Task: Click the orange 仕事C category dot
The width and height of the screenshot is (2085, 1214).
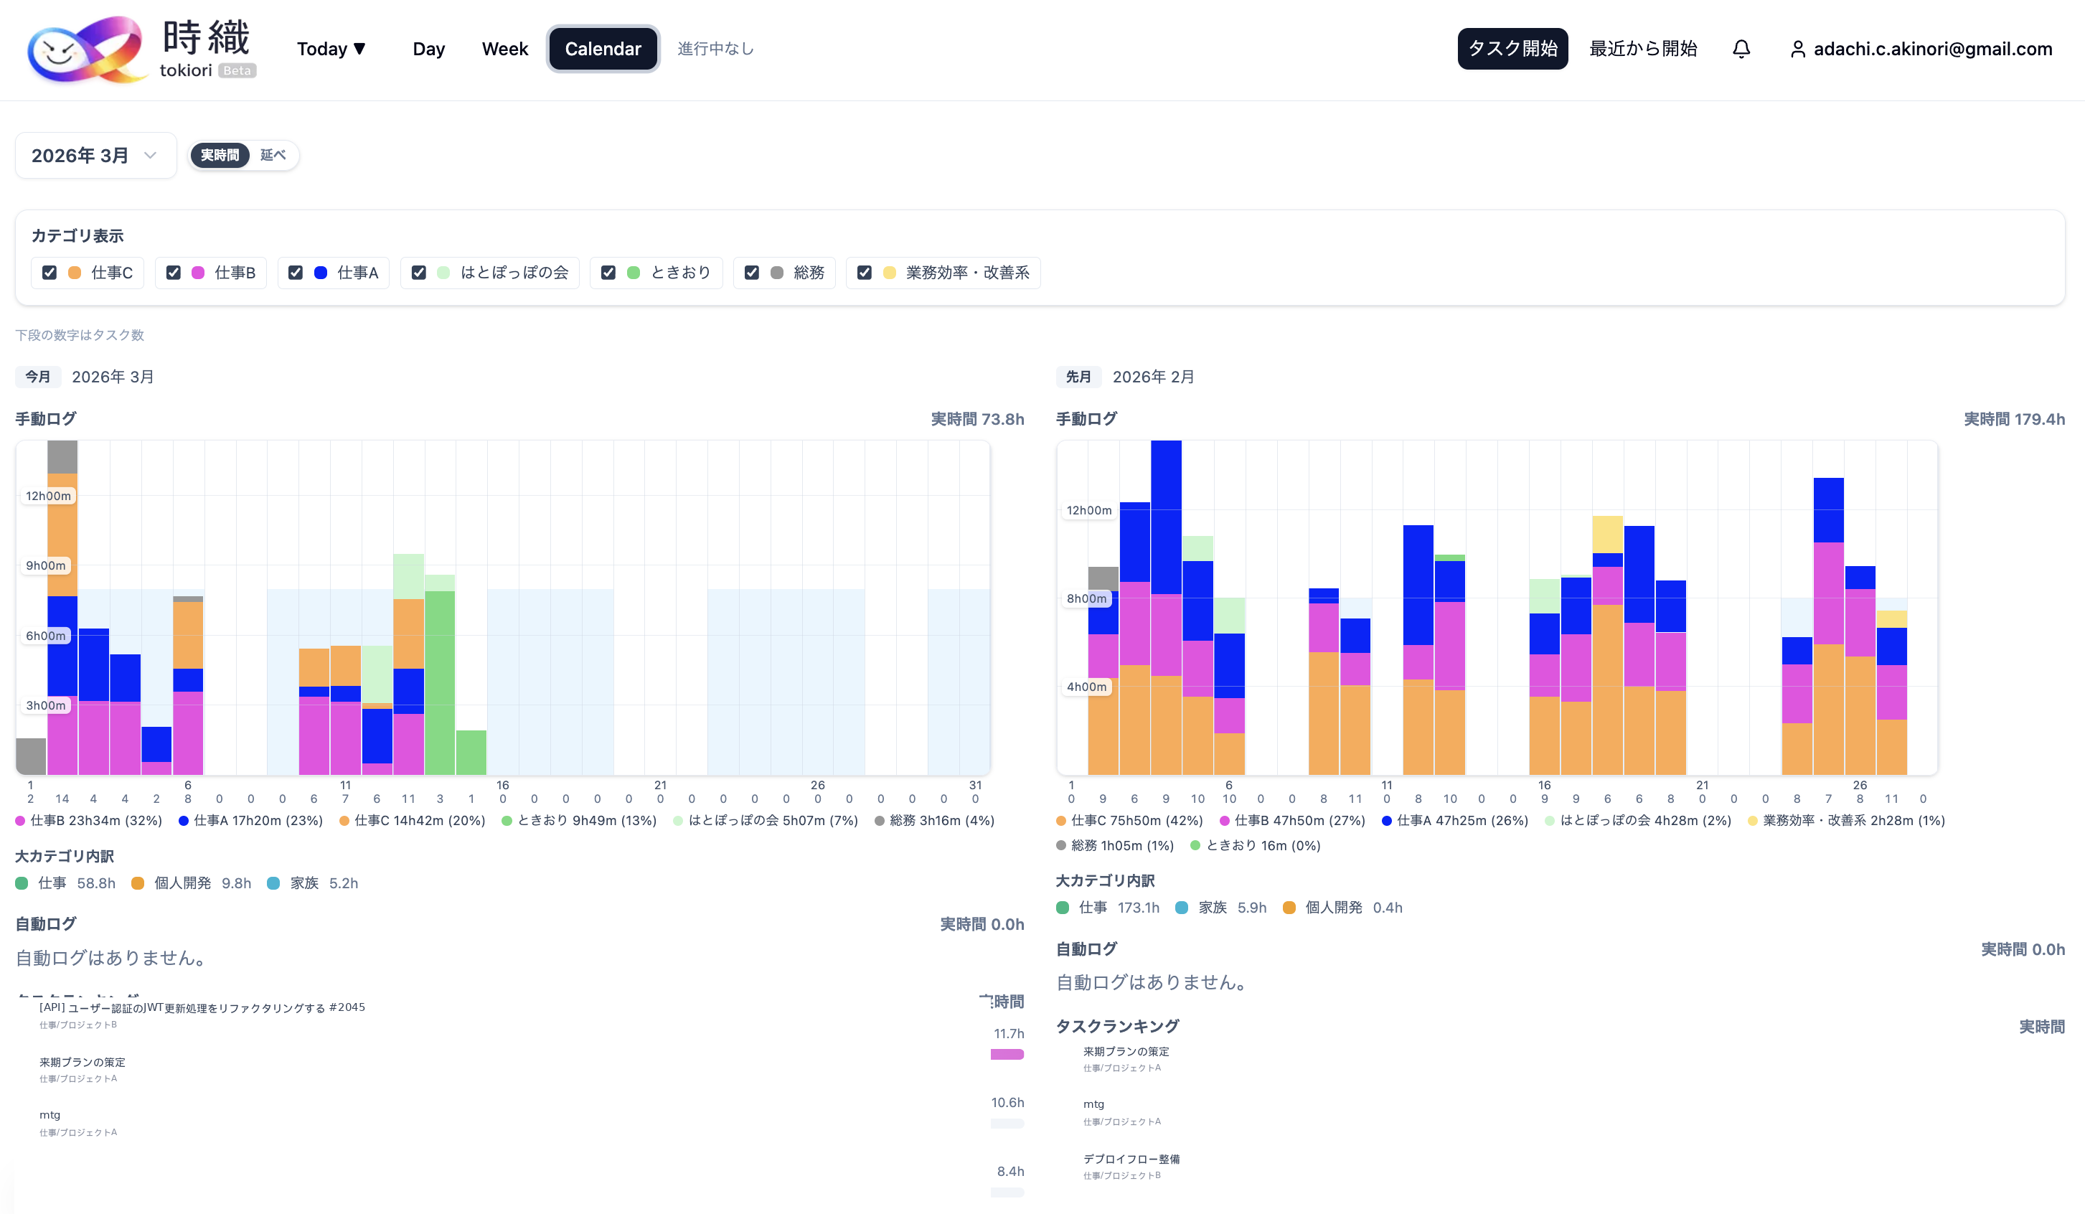Action: pyautogui.click(x=75, y=273)
